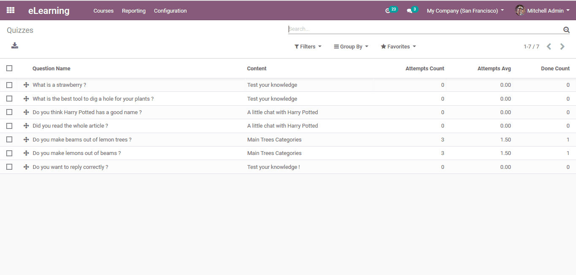Focus the Search input field
Image resolution: width=576 pixels, height=275 pixels.
point(425,29)
